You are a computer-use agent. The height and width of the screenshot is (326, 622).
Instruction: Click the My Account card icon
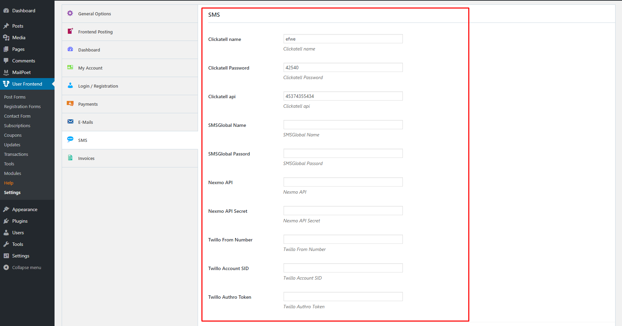(70, 67)
